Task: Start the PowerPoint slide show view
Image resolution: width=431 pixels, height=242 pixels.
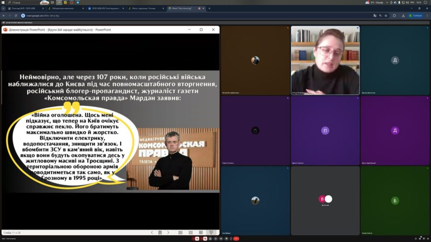Action: coord(211,232)
